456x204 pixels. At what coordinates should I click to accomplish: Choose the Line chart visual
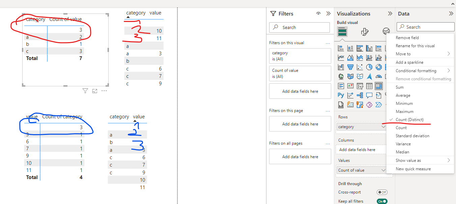point(341,58)
